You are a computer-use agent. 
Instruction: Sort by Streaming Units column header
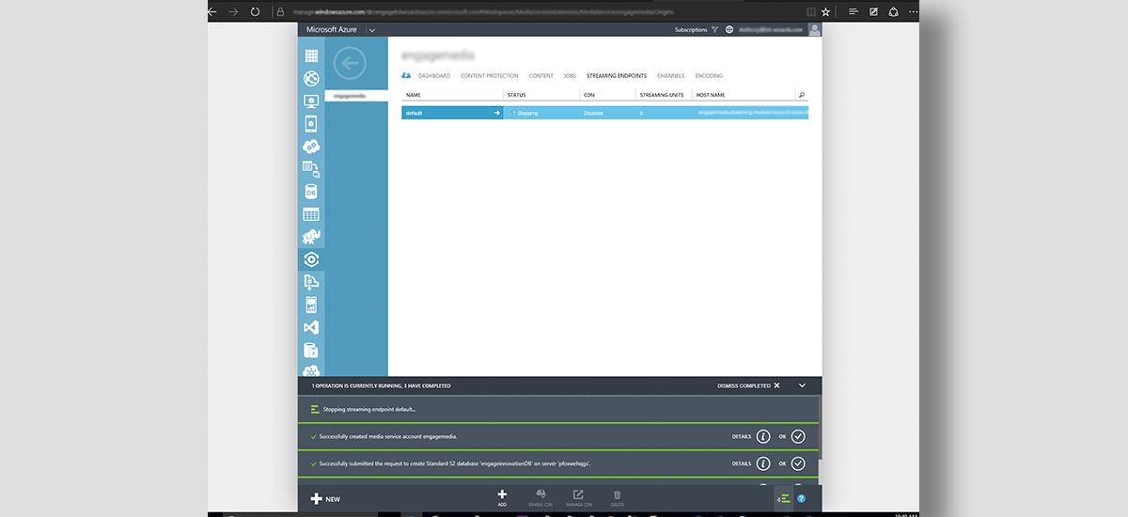tap(662, 95)
